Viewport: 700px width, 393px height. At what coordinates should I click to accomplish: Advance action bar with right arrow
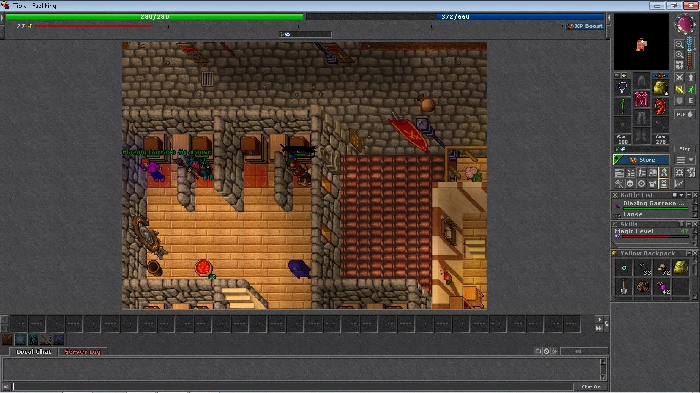click(599, 319)
